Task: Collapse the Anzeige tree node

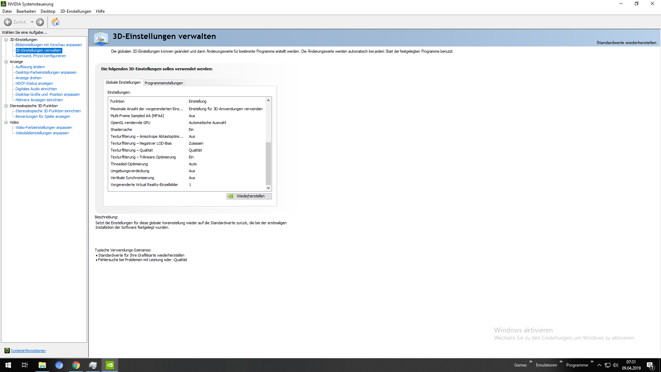Action: pyautogui.click(x=6, y=62)
